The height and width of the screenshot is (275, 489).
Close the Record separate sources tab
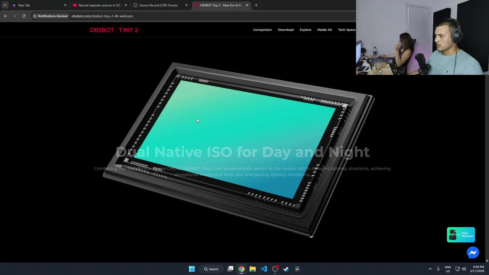pos(126,5)
